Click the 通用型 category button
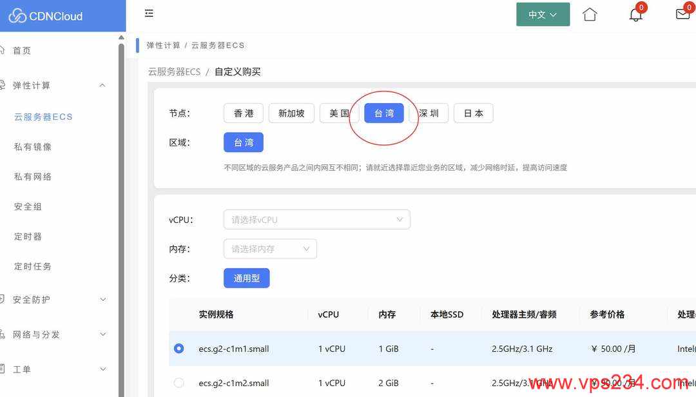Image resolution: width=696 pixels, height=397 pixels. [246, 278]
